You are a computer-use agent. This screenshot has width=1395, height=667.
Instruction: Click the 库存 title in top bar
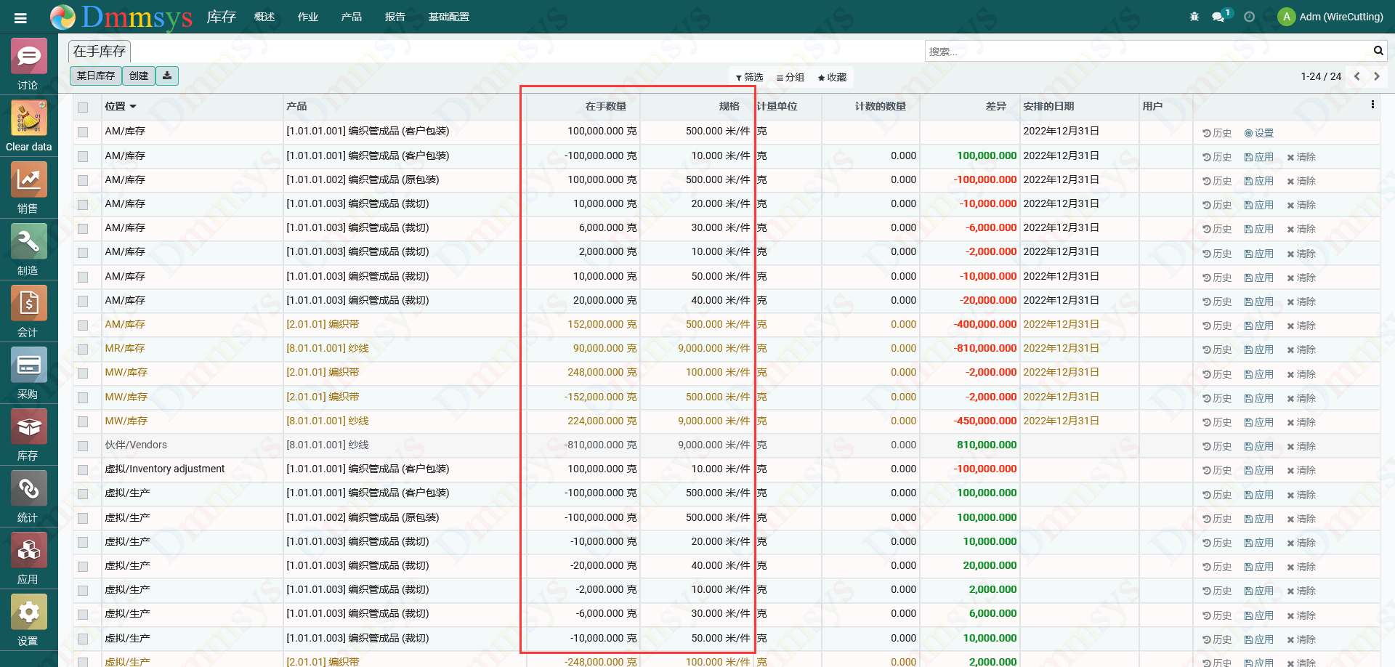coord(222,17)
